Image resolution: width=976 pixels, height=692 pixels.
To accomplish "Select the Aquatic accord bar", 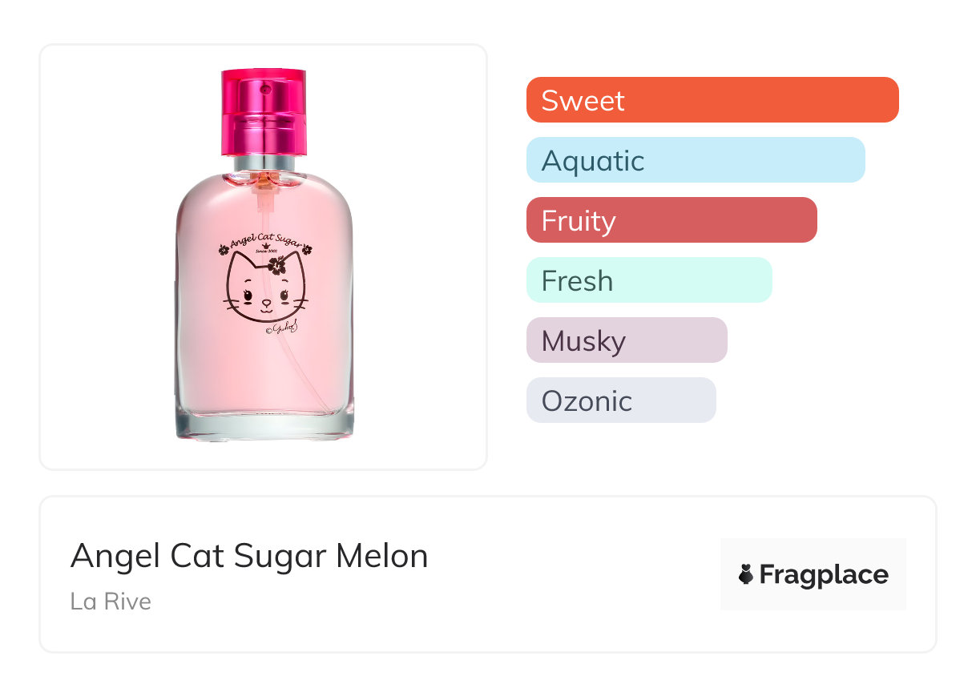I will (x=695, y=160).
